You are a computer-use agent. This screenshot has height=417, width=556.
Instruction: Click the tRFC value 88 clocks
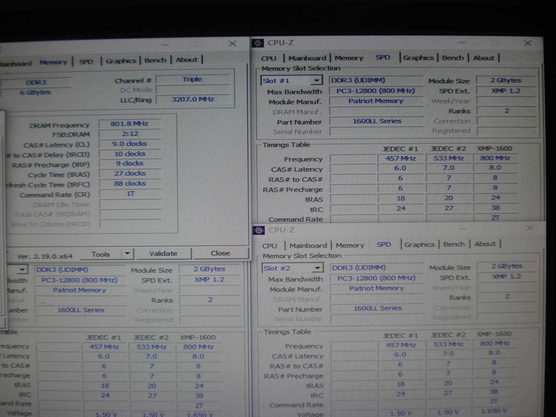(130, 183)
